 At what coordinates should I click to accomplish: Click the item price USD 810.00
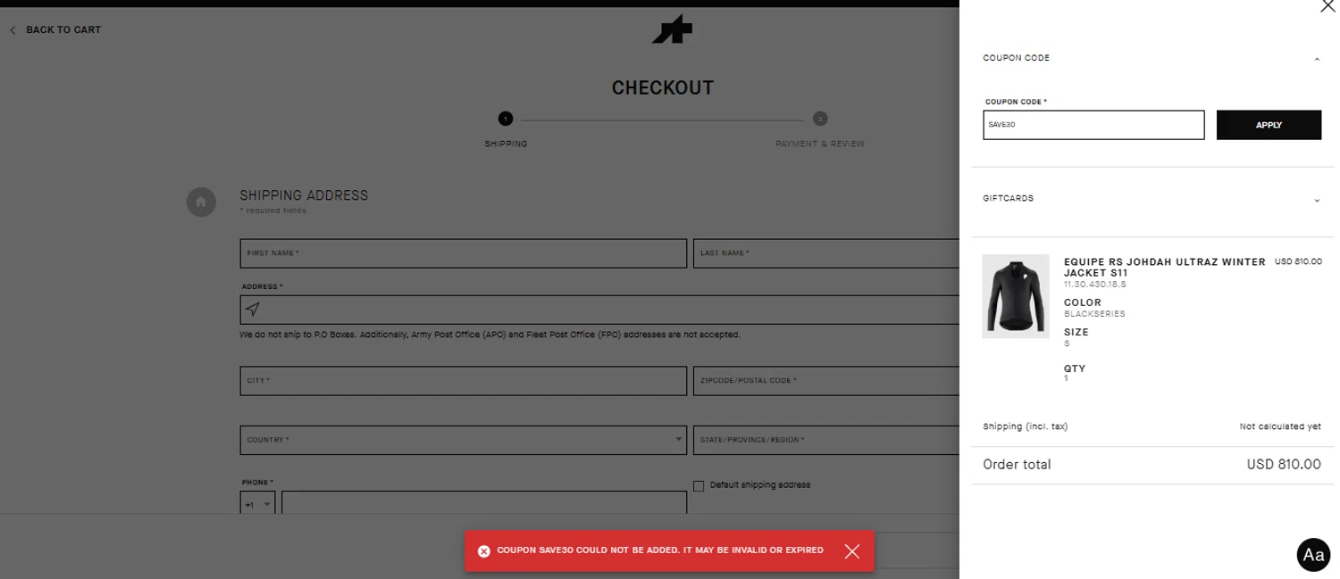[1298, 261]
